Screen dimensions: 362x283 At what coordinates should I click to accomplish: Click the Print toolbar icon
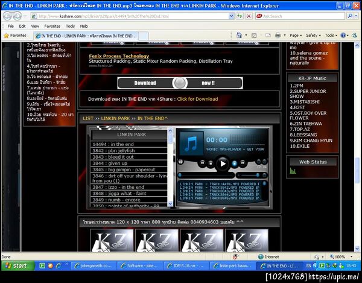coord(278,36)
